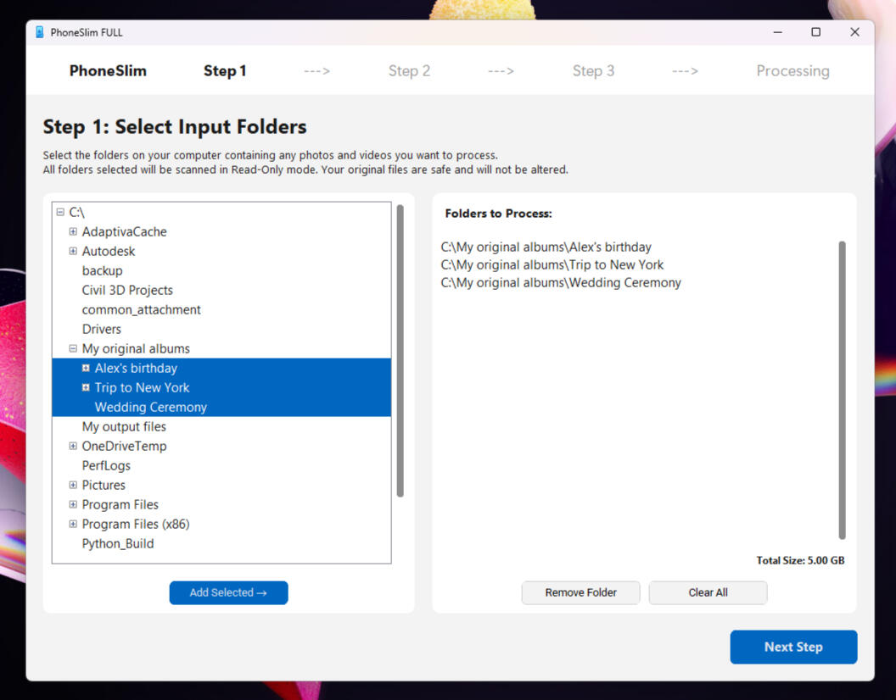Image resolution: width=896 pixels, height=700 pixels.
Task: Select the My original albums folder name
Action: click(x=136, y=348)
